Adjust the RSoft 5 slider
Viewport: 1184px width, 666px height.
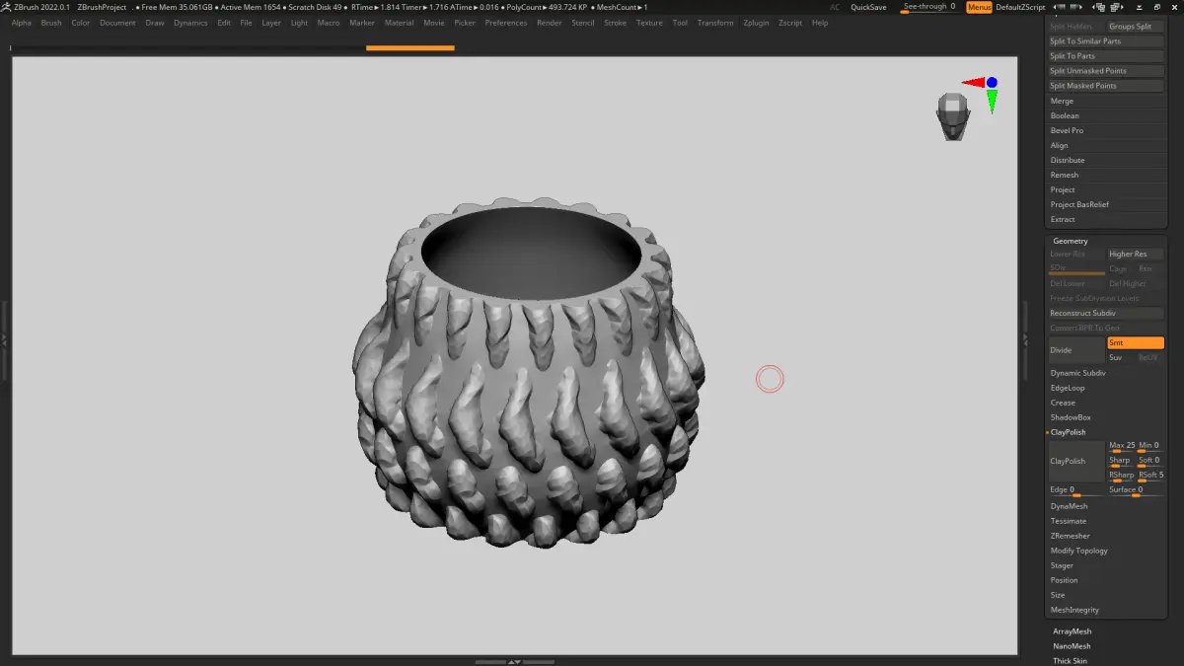(x=1150, y=476)
